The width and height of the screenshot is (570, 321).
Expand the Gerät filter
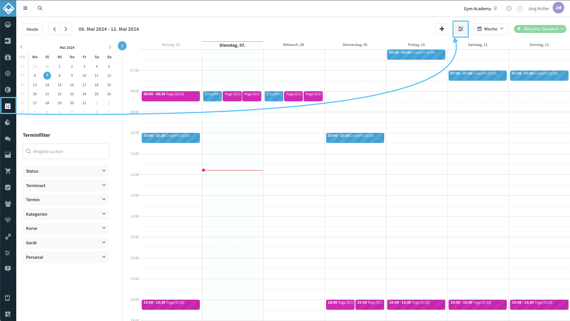[66, 243]
